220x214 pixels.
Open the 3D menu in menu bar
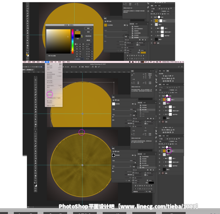[56, 62]
